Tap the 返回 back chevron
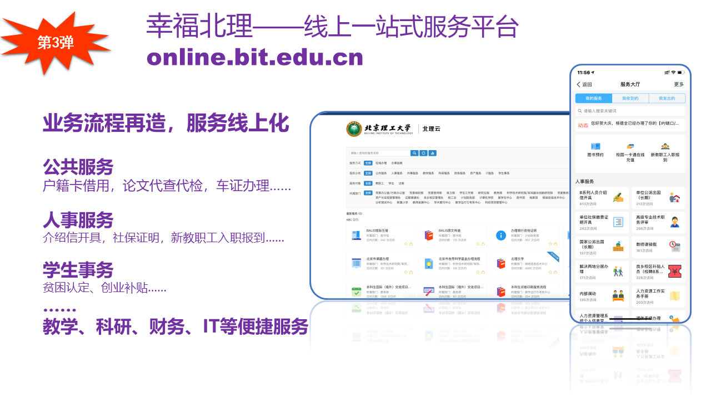The width and height of the screenshot is (711, 399). [579, 85]
